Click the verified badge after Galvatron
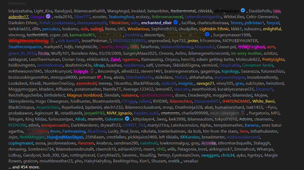 click(127, 119)
